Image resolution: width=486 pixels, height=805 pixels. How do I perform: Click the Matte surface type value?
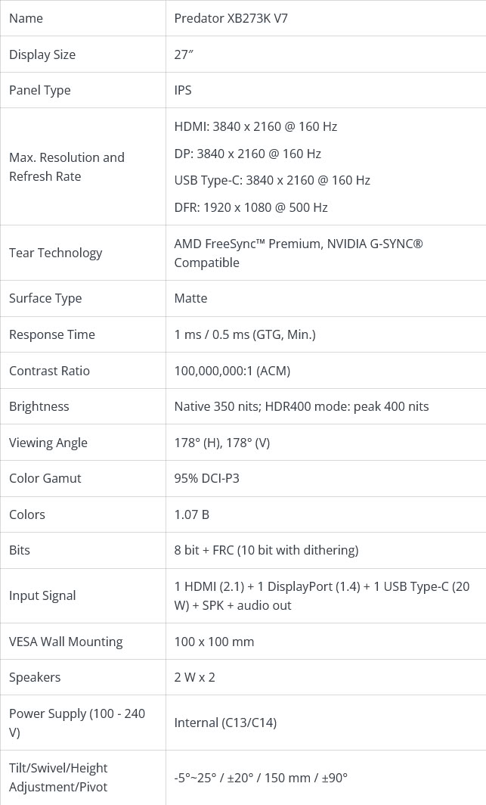click(190, 299)
